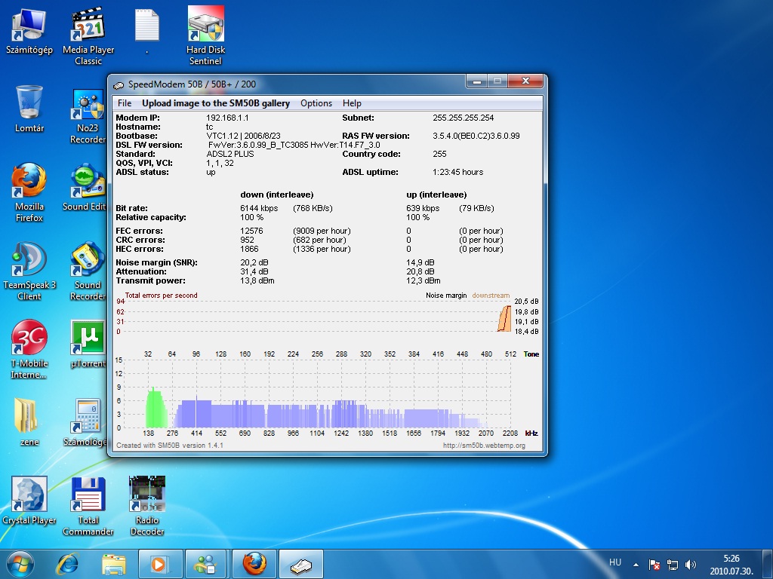
Task: Select the T-Mobile Internet 3G icon
Action: pos(29,350)
